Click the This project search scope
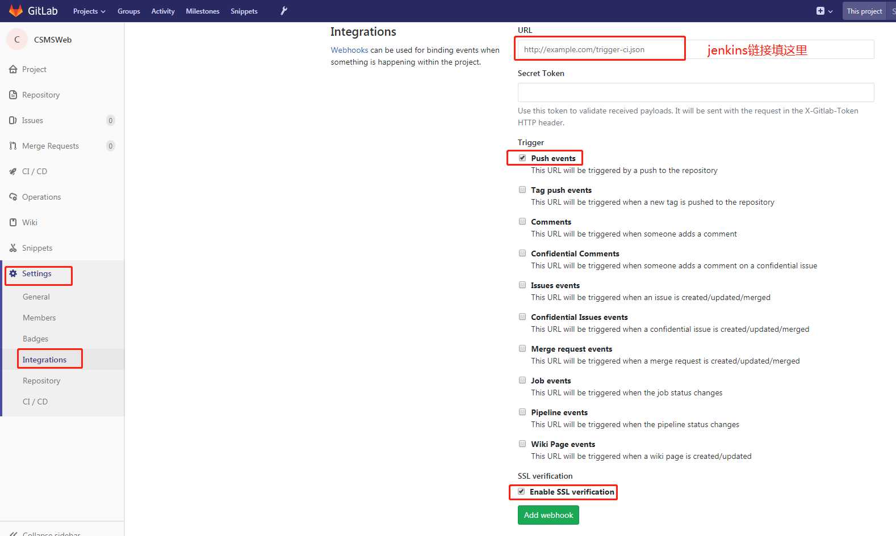896x536 pixels. [864, 11]
